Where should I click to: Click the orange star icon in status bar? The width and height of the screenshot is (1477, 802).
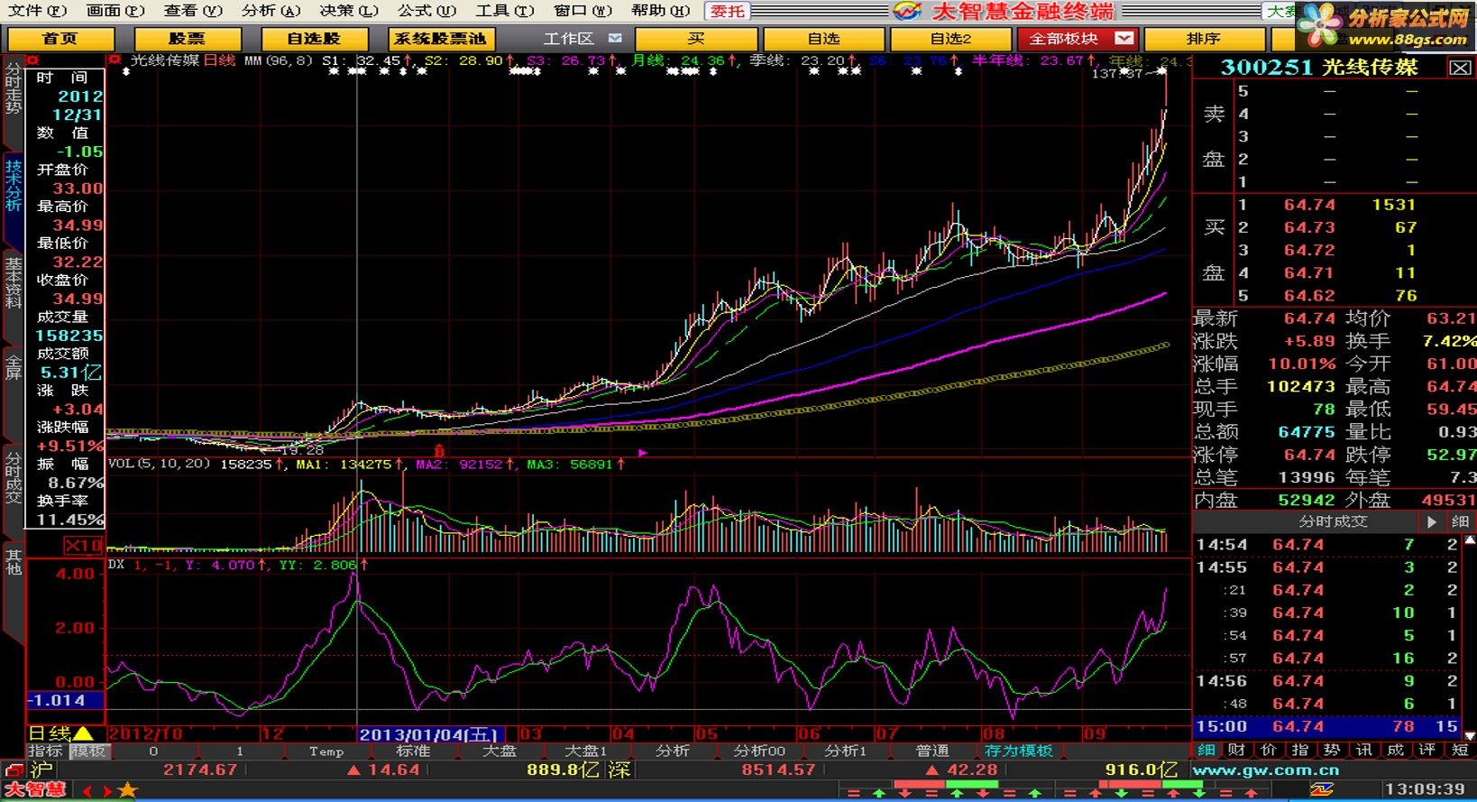pos(128,790)
